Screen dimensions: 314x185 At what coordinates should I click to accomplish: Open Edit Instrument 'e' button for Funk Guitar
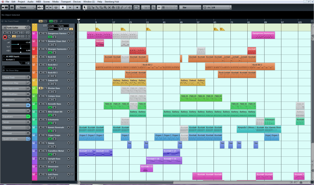click(28, 27)
